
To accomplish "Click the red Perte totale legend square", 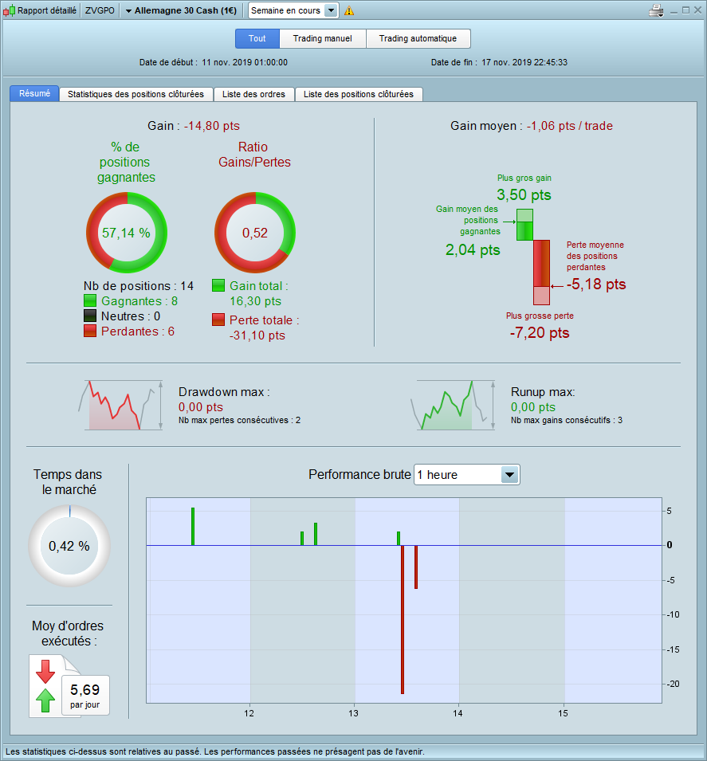I will [218, 320].
